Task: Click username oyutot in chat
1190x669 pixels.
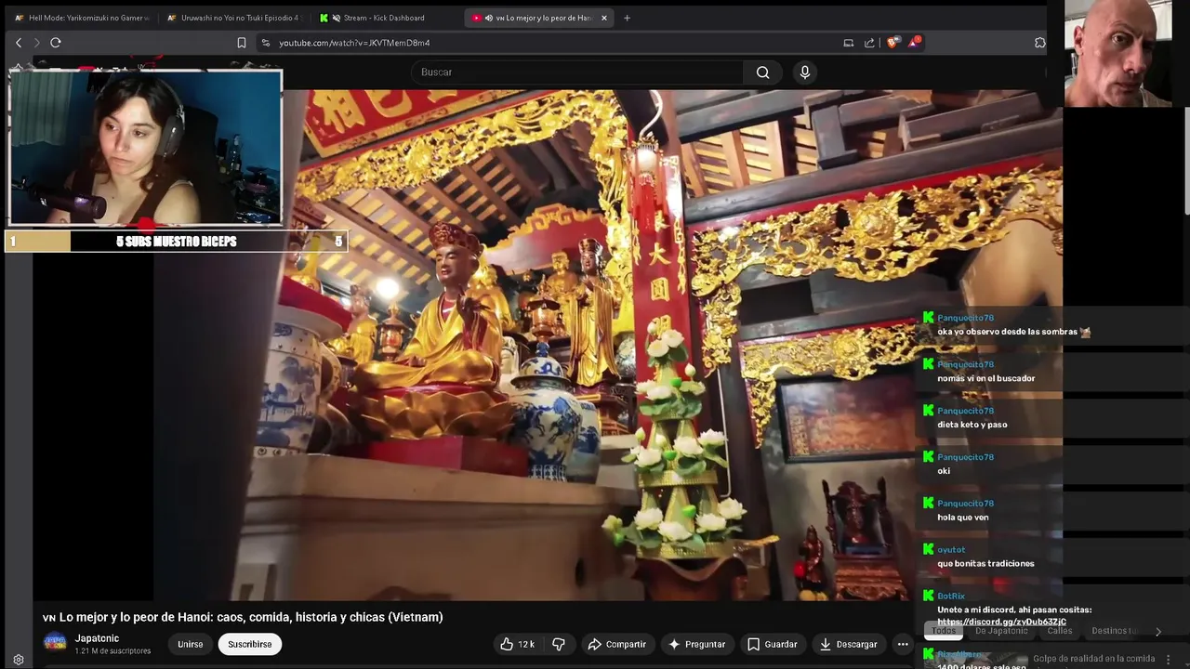Action: pyautogui.click(x=951, y=550)
